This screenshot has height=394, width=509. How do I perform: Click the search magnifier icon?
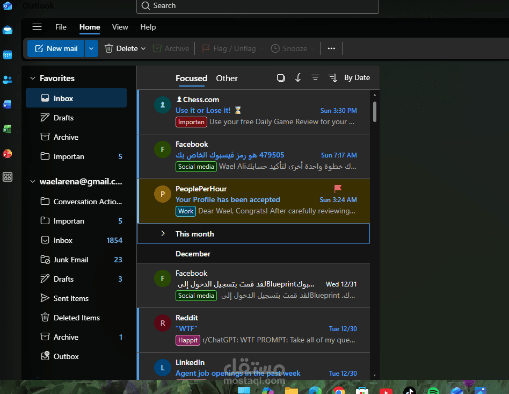[x=146, y=6]
